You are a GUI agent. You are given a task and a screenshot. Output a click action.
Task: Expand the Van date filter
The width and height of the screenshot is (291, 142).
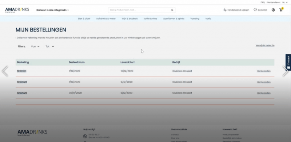pos(35,47)
